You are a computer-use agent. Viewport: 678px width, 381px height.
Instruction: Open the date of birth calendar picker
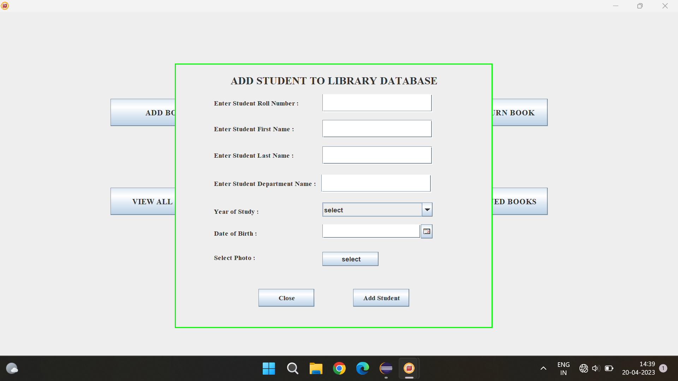[427, 231]
